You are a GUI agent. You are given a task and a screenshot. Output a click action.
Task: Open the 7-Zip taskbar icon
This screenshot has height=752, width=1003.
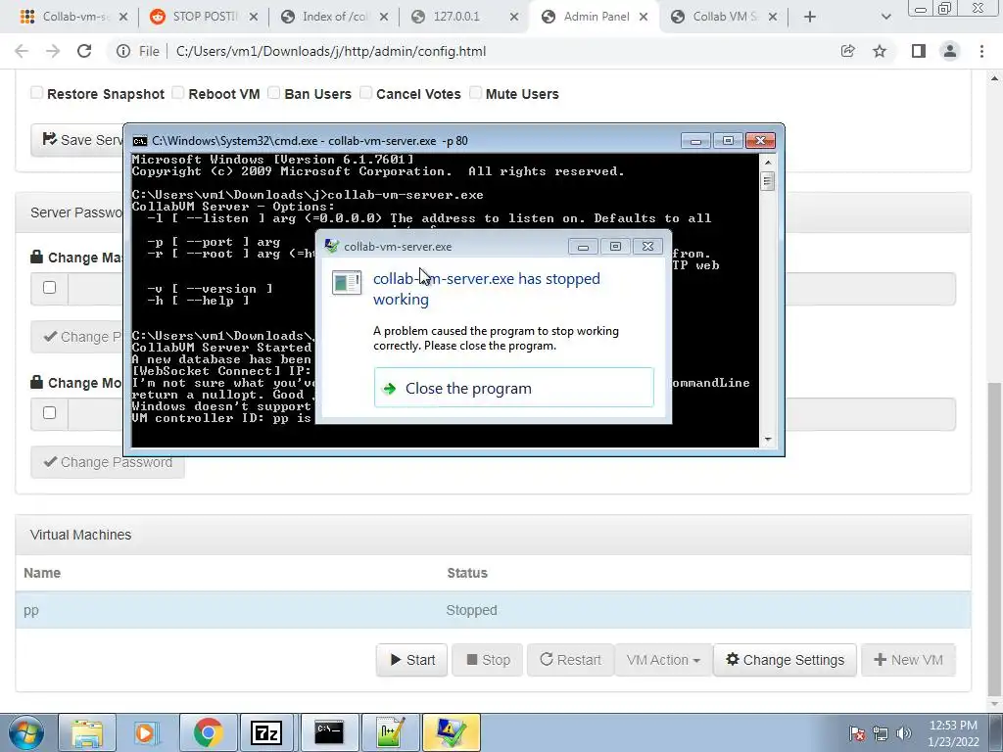pos(266,732)
